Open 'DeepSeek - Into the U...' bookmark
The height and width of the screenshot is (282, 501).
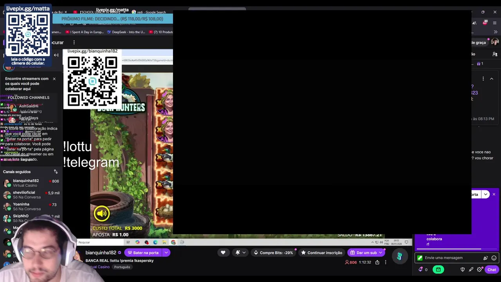click(126, 32)
